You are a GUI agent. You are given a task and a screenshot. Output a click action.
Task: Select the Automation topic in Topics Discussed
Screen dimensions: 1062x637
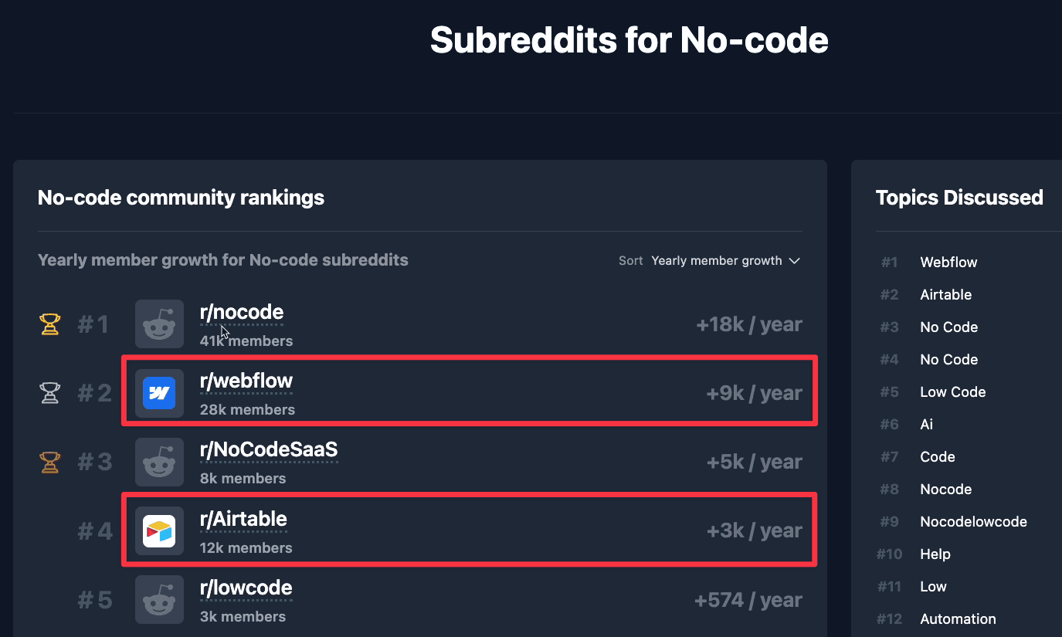(958, 618)
